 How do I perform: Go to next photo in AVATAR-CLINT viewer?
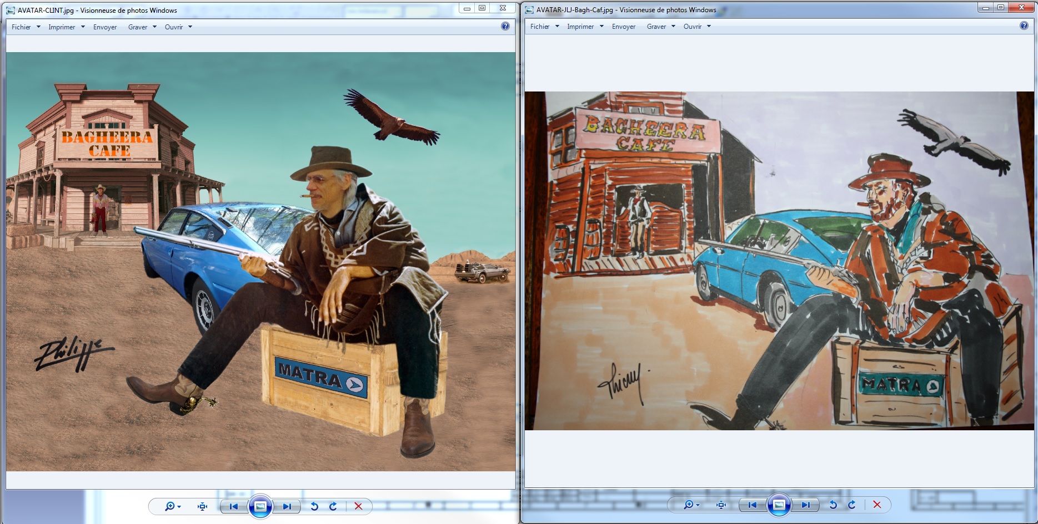287,506
